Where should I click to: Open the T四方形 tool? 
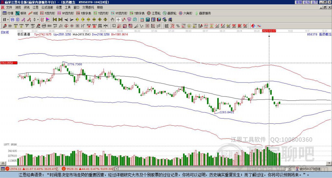[101, 13]
